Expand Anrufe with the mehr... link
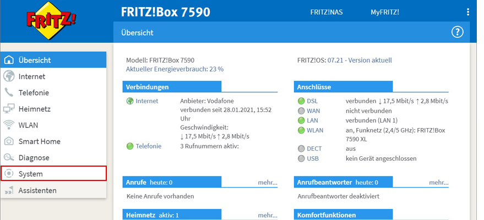Image resolution: width=484 pixels, height=220 pixels. (267, 182)
